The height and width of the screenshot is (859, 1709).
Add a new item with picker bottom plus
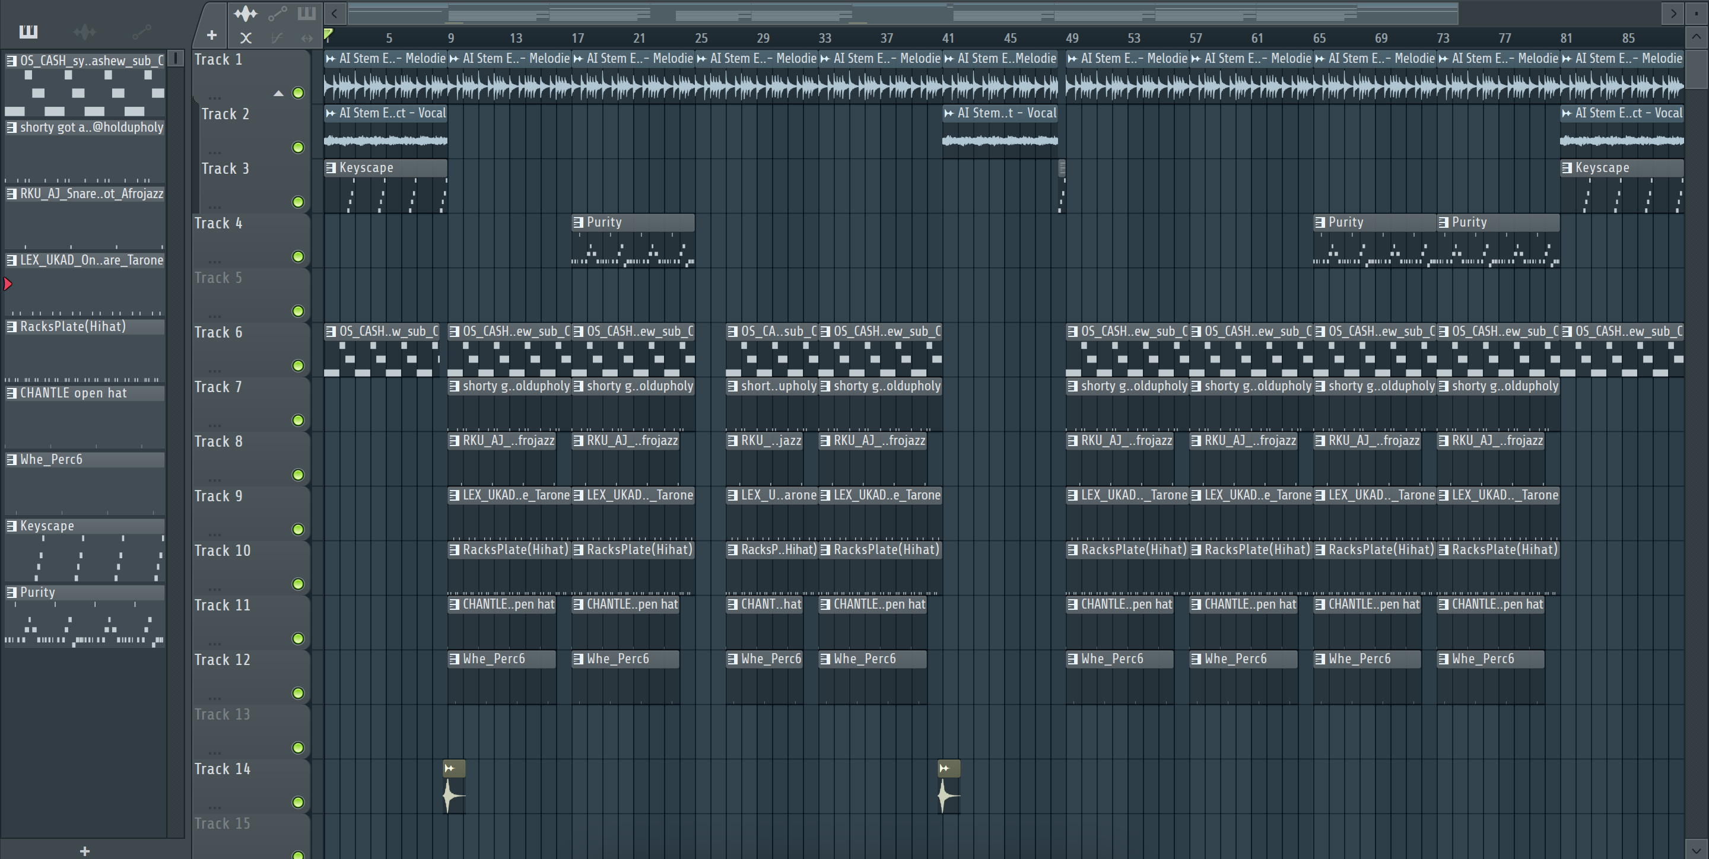[x=84, y=850]
